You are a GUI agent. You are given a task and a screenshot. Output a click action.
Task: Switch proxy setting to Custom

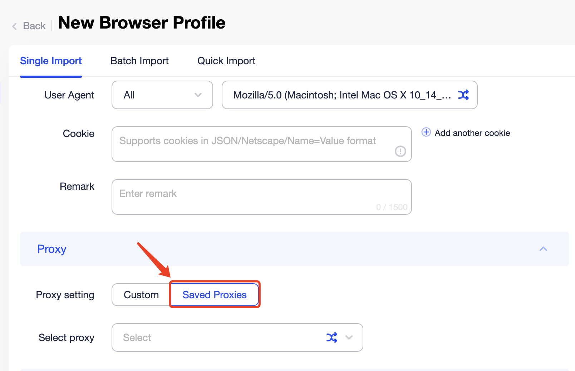click(141, 295)
